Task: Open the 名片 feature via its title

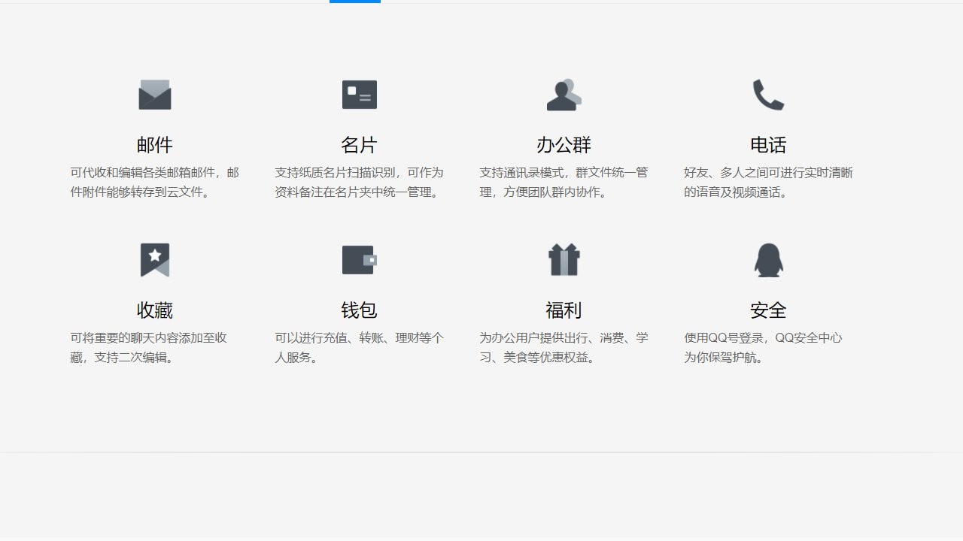Action: (x=359, y=144)
